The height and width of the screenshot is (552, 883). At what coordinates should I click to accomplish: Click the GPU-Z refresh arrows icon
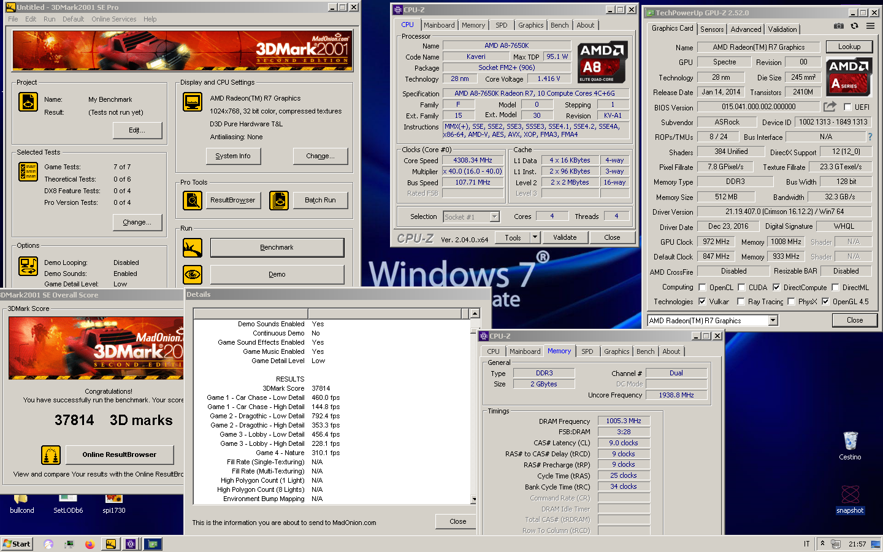coord(855,26)
